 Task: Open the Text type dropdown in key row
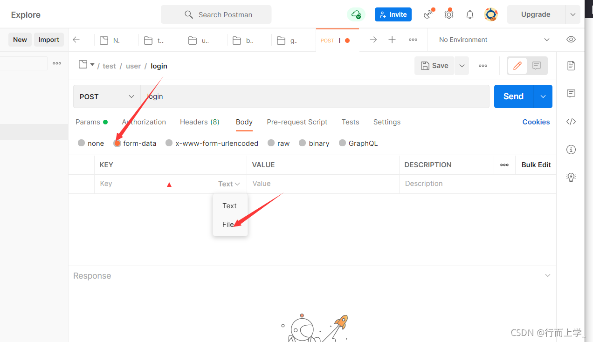point(229,184)
